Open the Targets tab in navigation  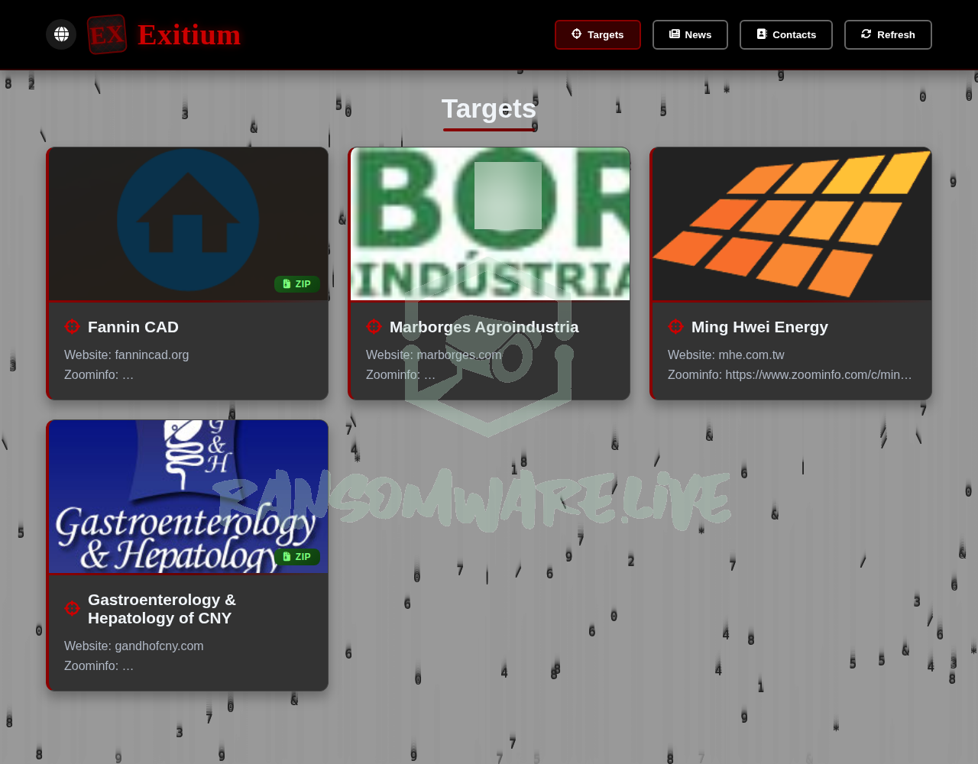coord(597,34)
